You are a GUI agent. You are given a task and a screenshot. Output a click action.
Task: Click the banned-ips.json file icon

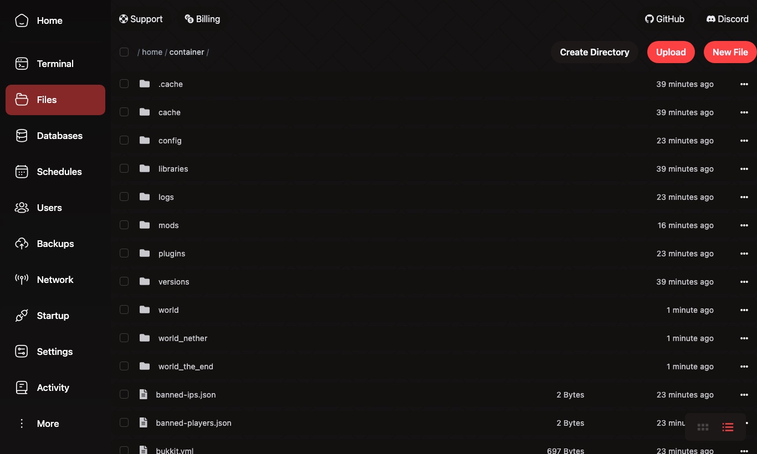144,394
